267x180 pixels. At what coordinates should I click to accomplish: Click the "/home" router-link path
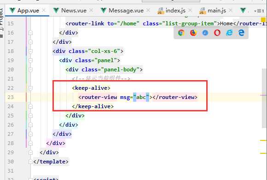pyautogui.click(x=128, y=23)
